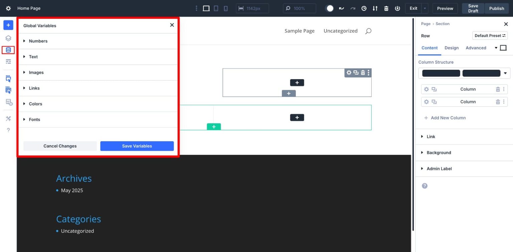Open page settings from the sidebar icon
Viewport: 513px width, 252px height.
pyautogui.click(x=8, y=61)
